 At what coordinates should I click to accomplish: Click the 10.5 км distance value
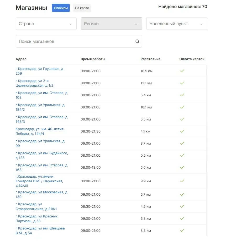[146, 71]
